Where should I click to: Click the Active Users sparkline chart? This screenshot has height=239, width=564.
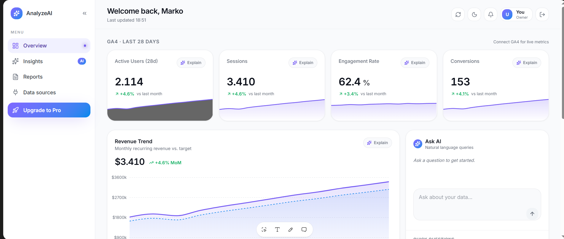[160, 110]
